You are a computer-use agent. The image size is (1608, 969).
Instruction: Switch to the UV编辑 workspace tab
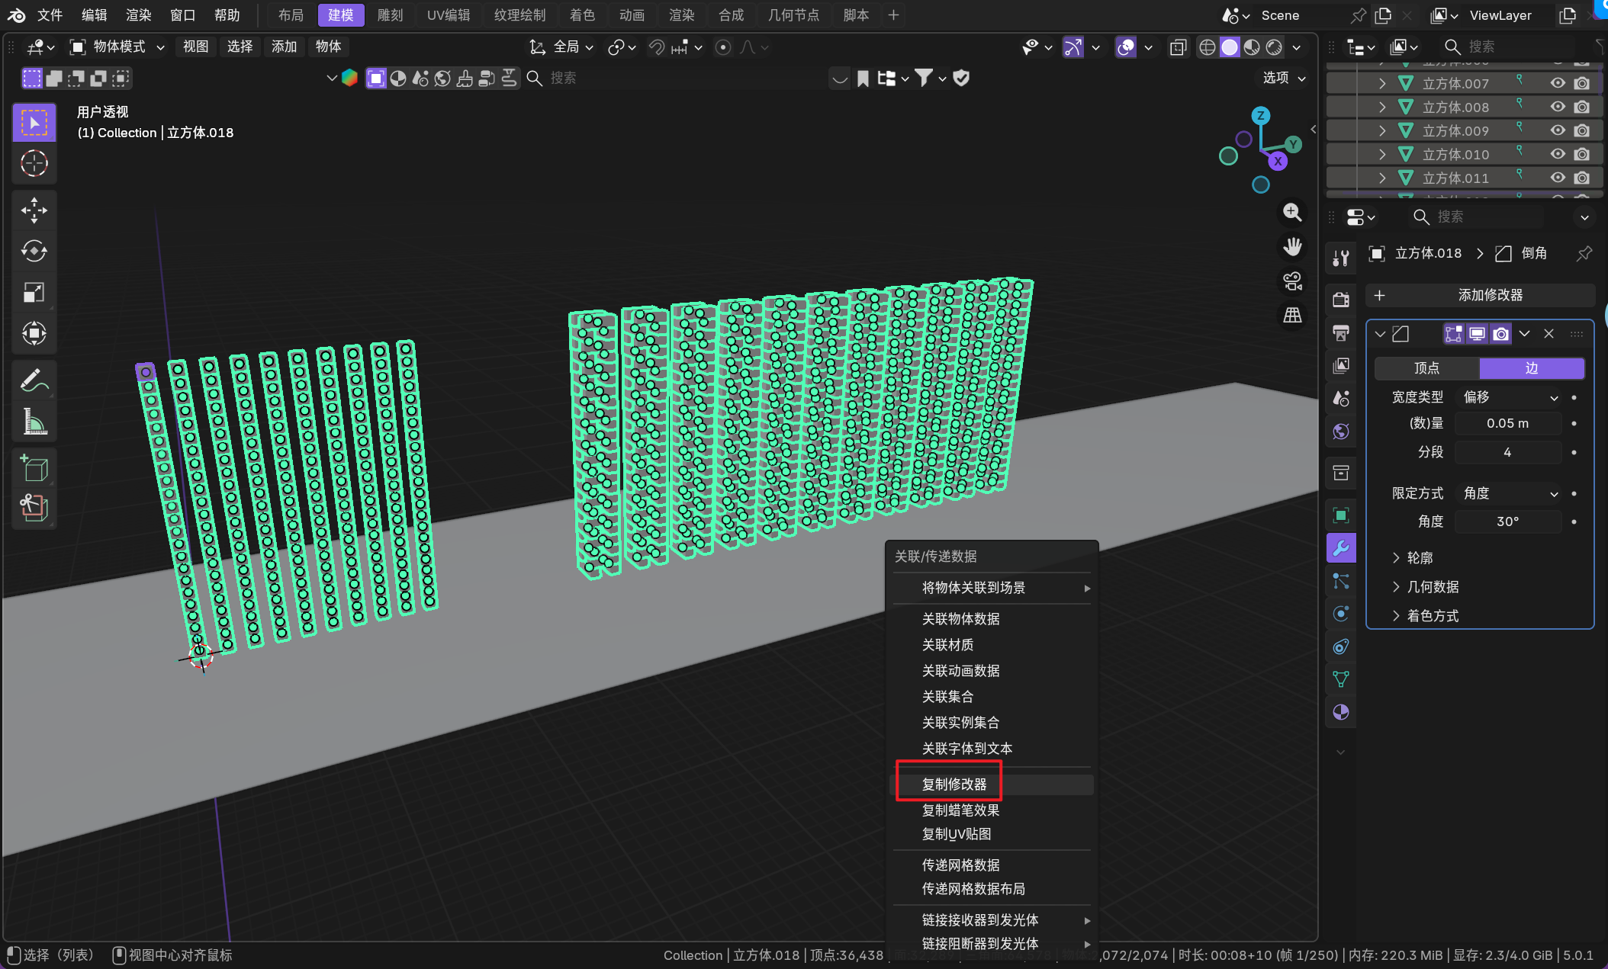(x=448, y=15)
